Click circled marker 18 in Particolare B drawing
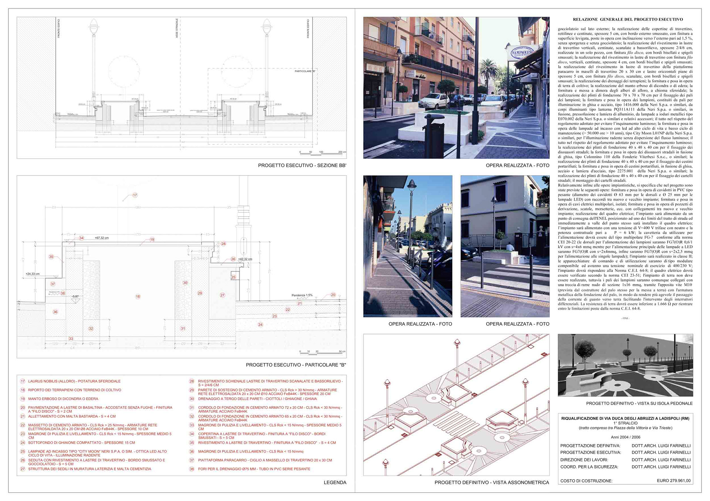The image size is (710, 501). [x=138, y=296]
